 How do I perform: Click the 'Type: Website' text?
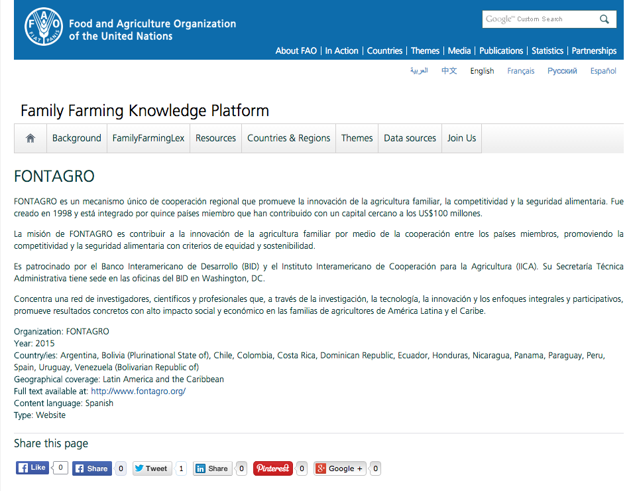point(40,415)
